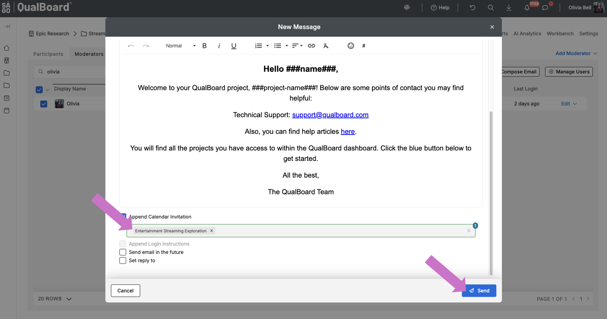Open global search in top bar
Image resolution: width=607 pixels, height=319 pixels.
[491, 8]
